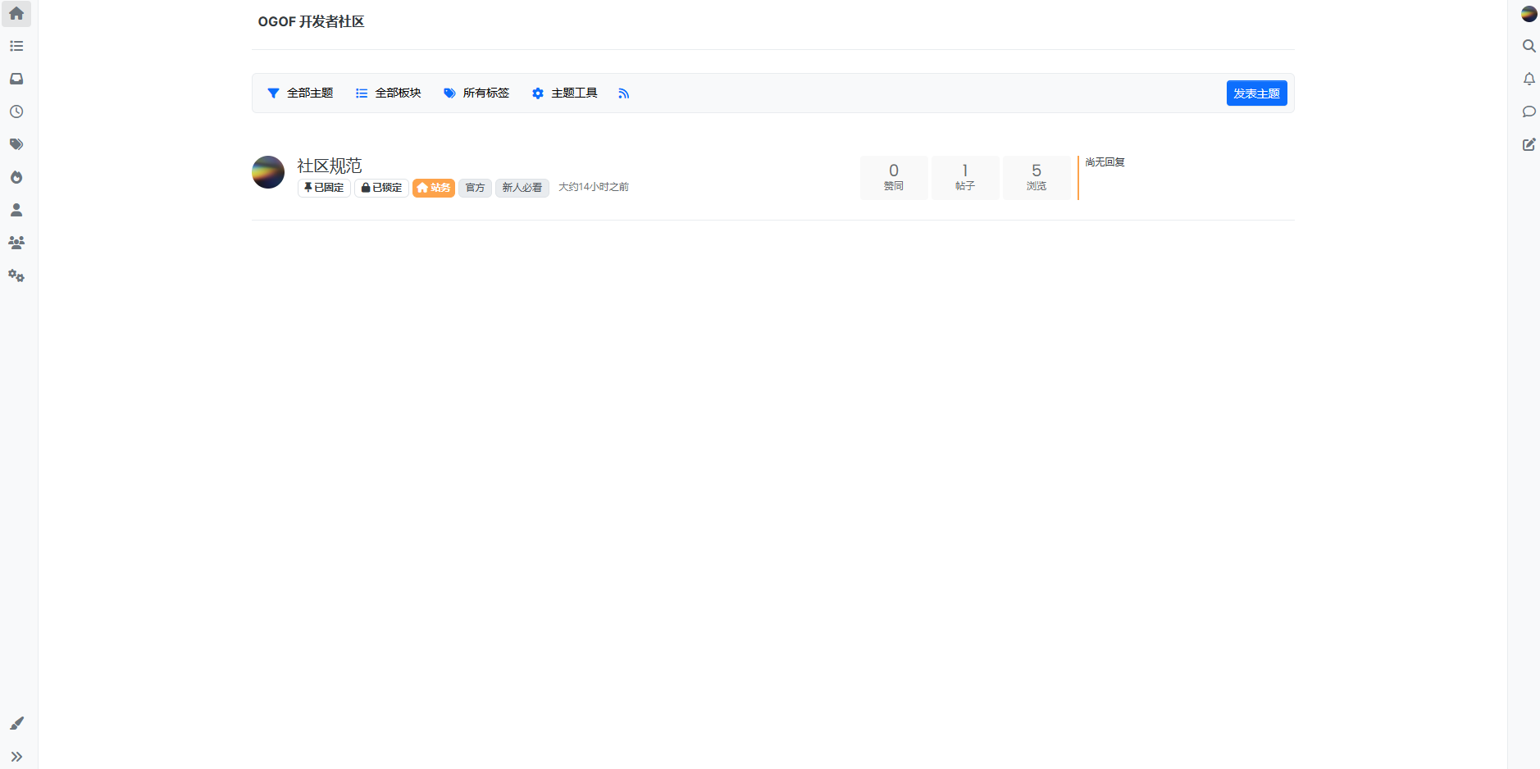
Task: Open the groups icon in sidebar
Action: point(16,243)
